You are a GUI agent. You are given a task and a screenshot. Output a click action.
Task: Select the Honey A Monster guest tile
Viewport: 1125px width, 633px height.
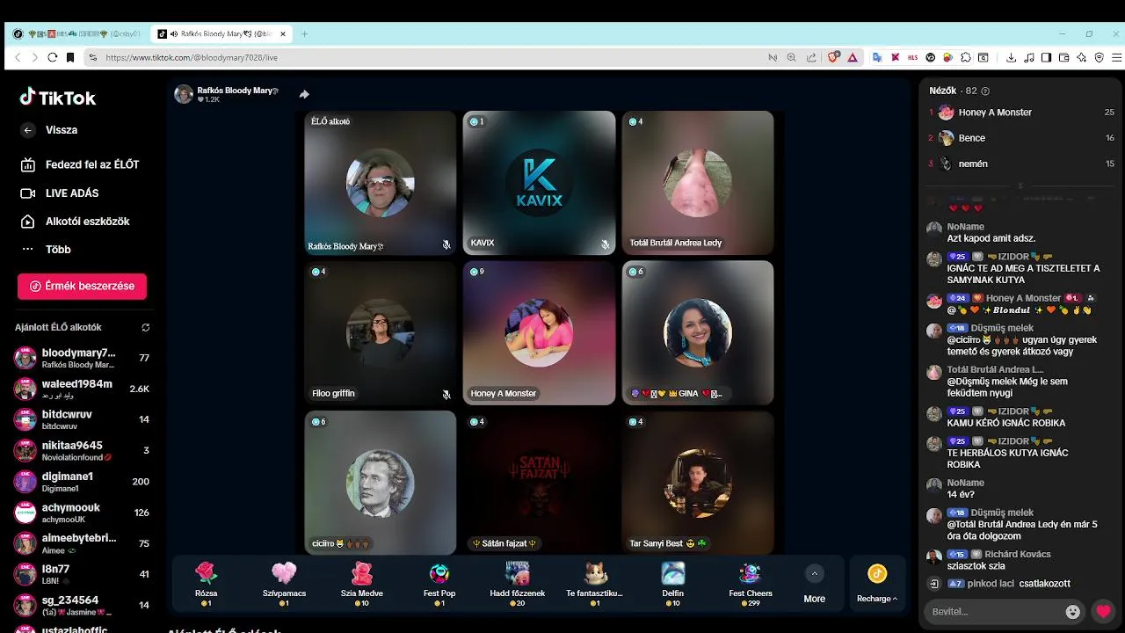pyautogui.click(x=539, y=333)
